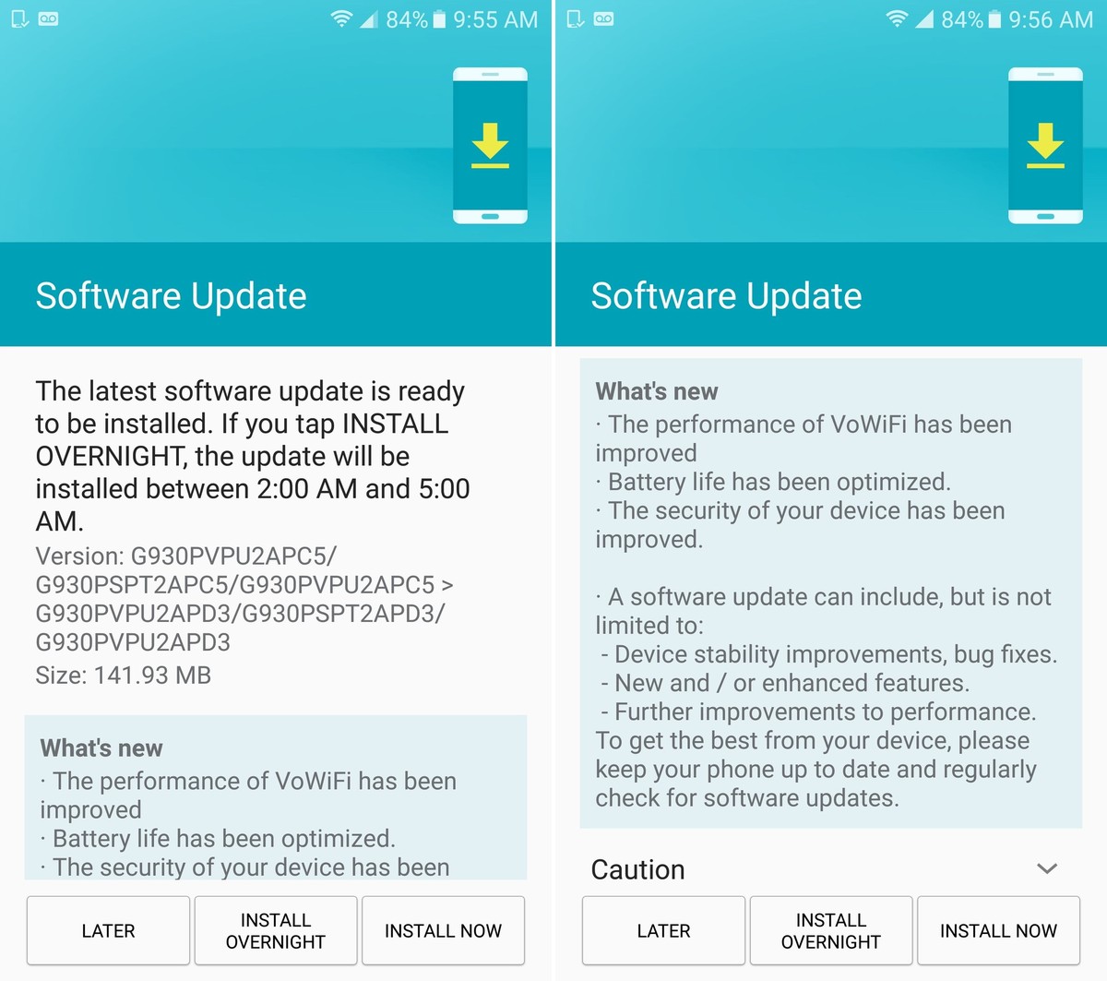Tap LATER button in left screenshot

point(108,930)
